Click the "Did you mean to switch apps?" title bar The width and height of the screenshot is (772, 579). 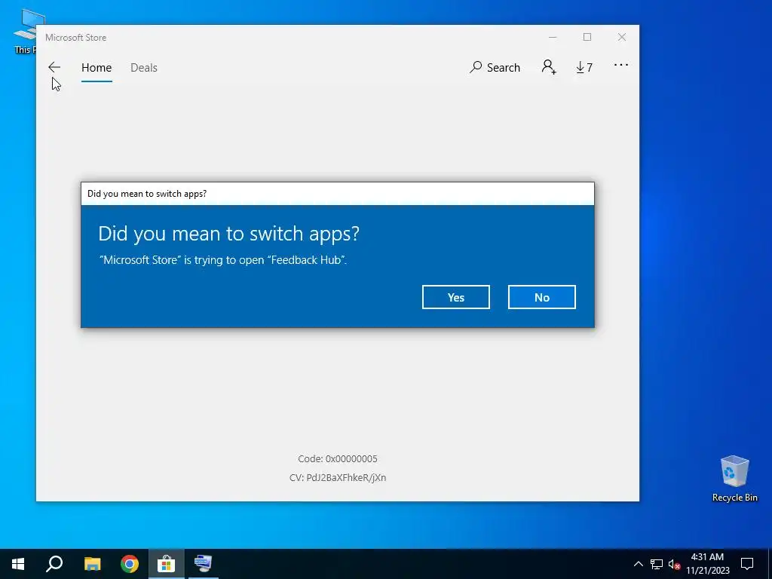tap(338, 194)
